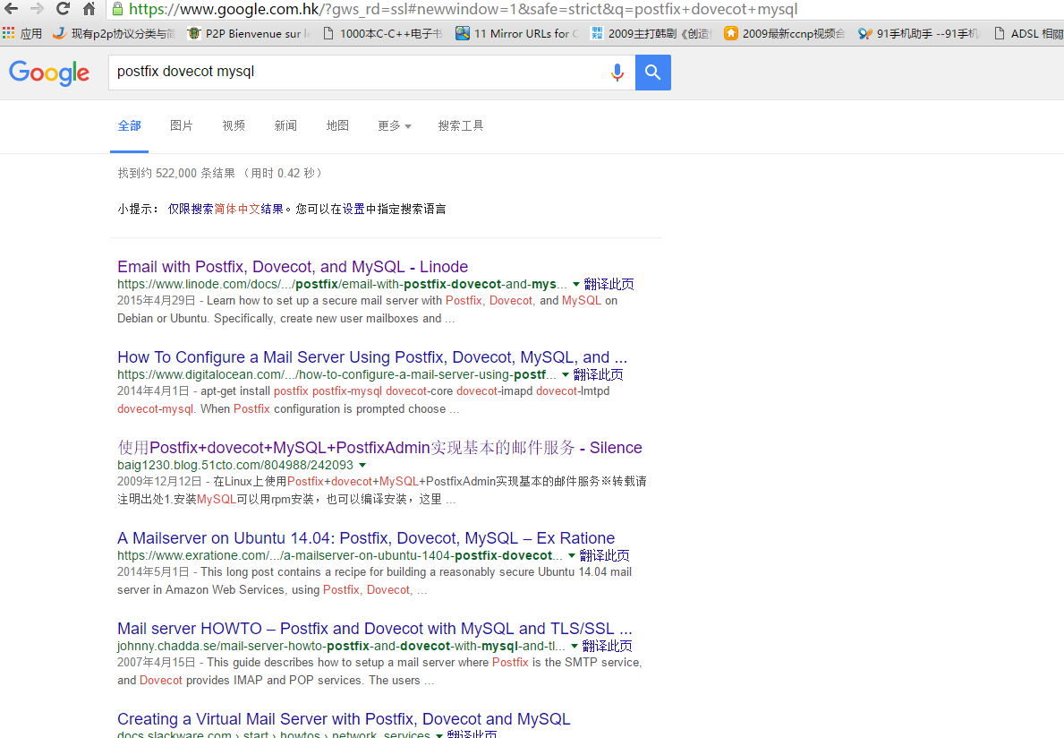Viewport: 1064px width, 738px height.
Task: Open How To Configure a Mail Server result
Action: [372, 357]
